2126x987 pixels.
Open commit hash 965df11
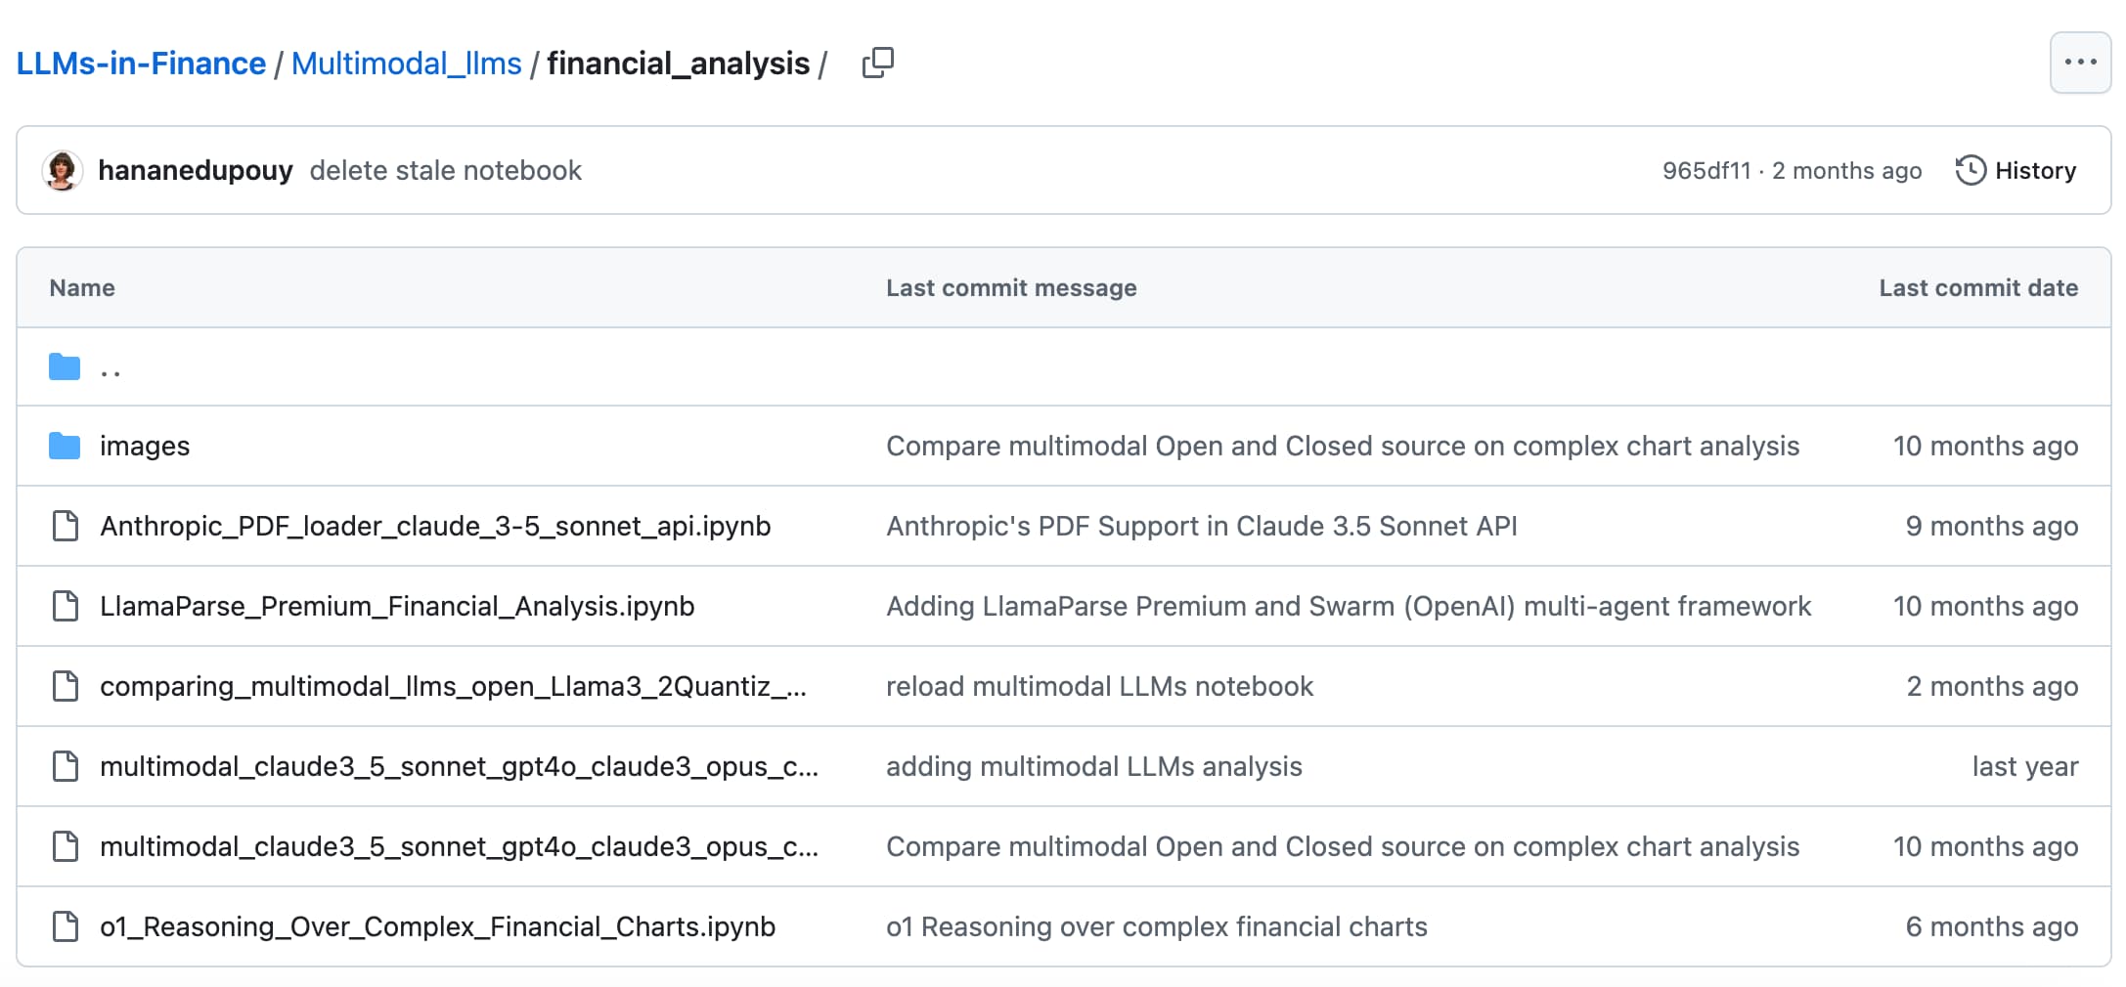pos(1706,170)
